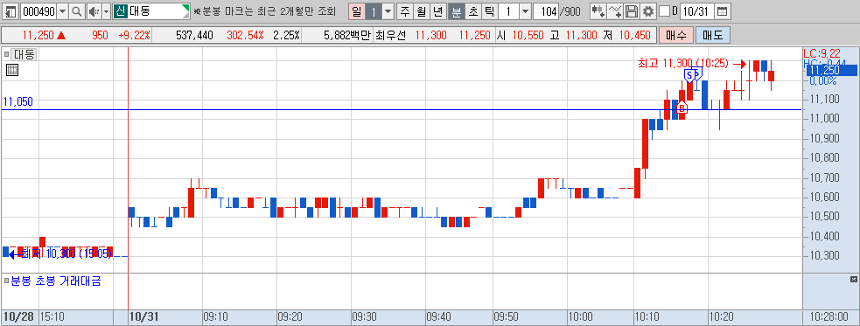Click the data table grid icon under 대동
860x326 pixels.
pos(12,70)
